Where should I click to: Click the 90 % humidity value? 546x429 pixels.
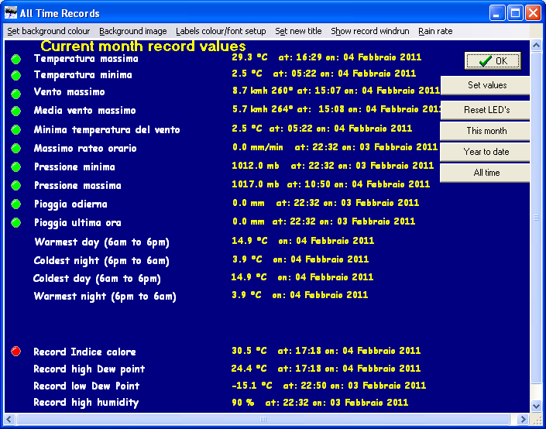[x=242, y=403]
